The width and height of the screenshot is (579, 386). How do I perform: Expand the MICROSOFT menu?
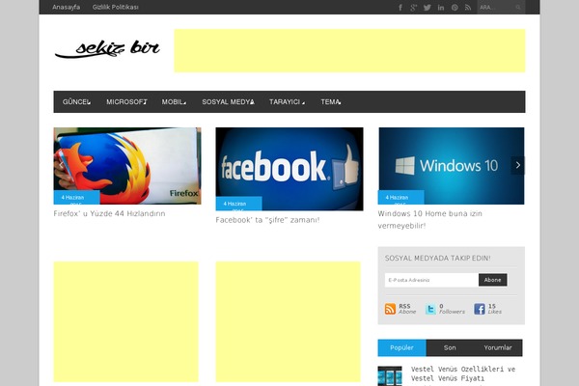point(126,102)
